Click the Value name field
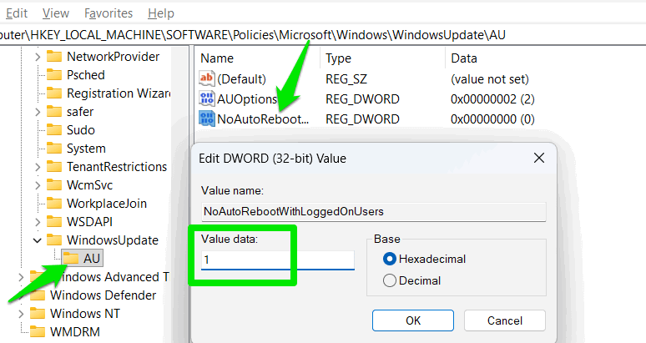This screenshot has width=646, height=343. [x=374, y=212]
